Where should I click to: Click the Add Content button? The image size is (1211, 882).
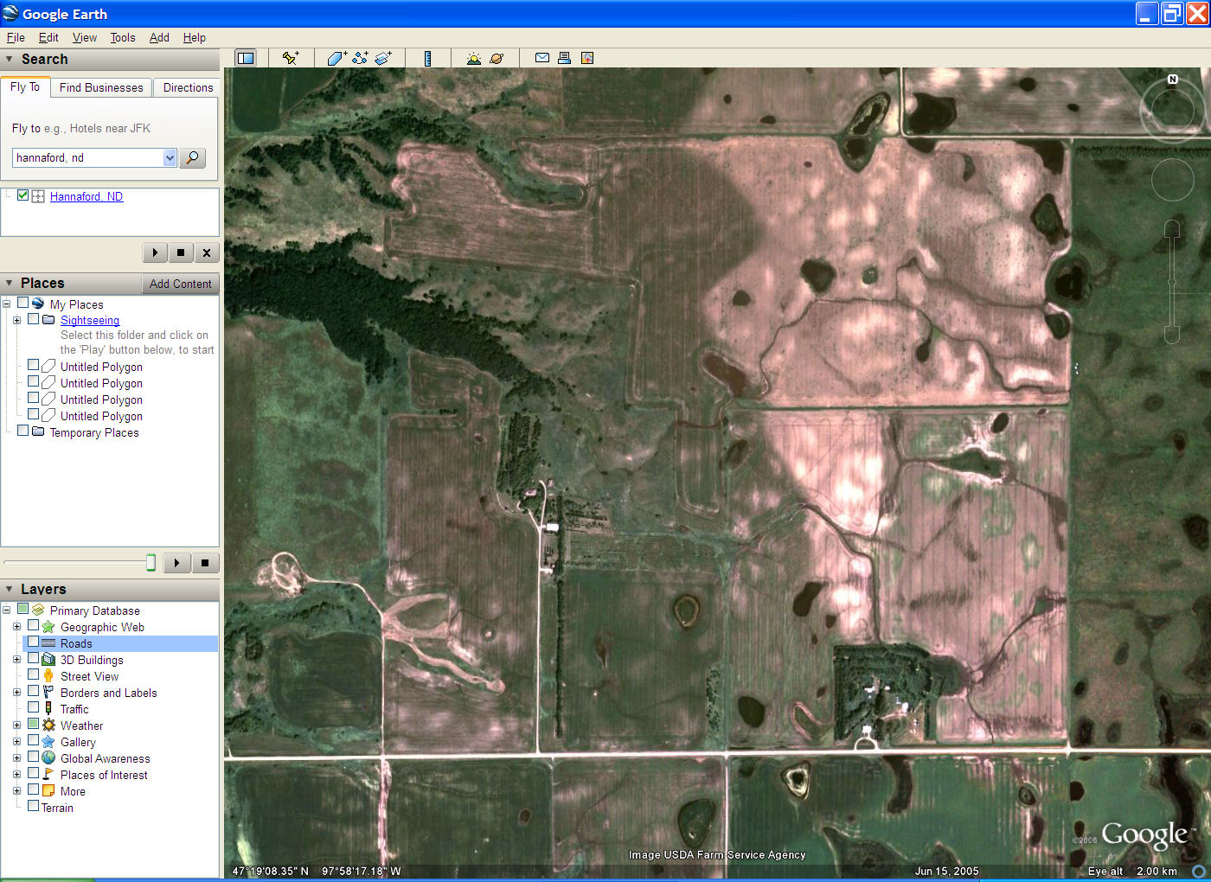coord(180,284)
